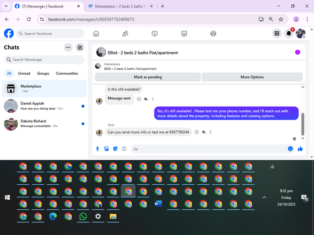Show hidden tray icons chevron
The width and height of the screenshot is (314, 235).
coord(264,197)
